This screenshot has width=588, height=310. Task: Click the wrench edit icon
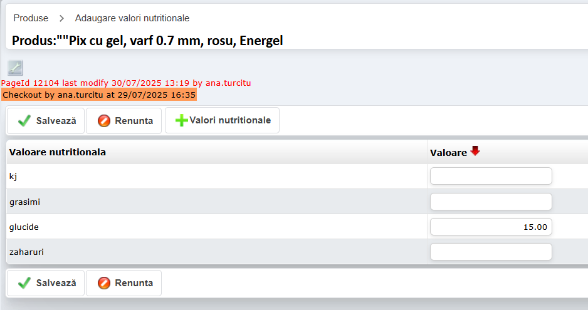pos(15,68)
